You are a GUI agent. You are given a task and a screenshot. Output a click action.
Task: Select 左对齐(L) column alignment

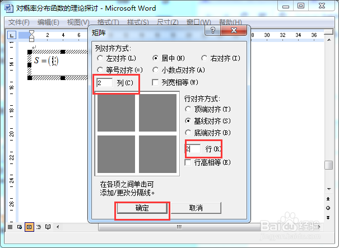117,58
